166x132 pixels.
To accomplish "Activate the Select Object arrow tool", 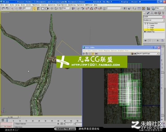I will [x=34, y=9].
